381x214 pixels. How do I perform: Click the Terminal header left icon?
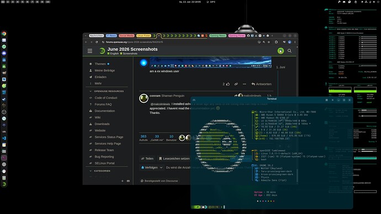click(x=194, y=100)
